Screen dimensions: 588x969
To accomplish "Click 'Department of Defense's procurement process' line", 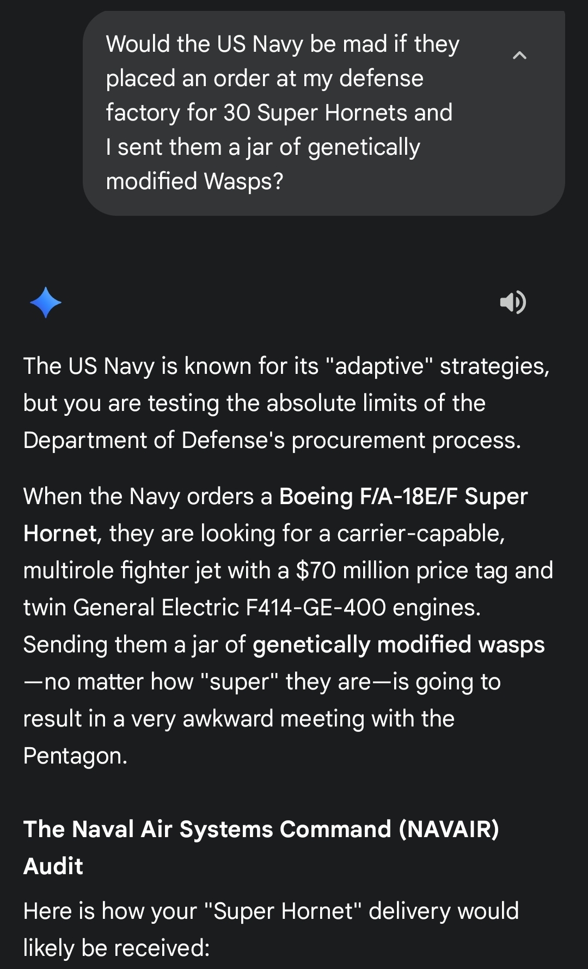I will coord(272,440).
